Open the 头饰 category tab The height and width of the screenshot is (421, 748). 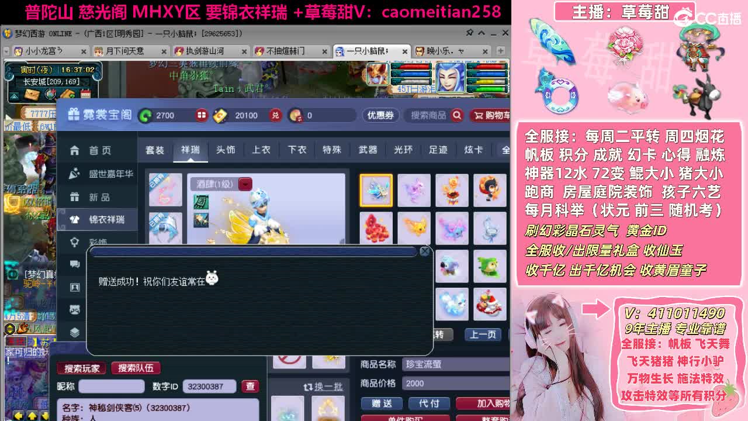pyautogui.click(x=226, y=150)
